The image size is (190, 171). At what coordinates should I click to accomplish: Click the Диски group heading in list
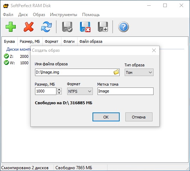click(x=18, y=49)
